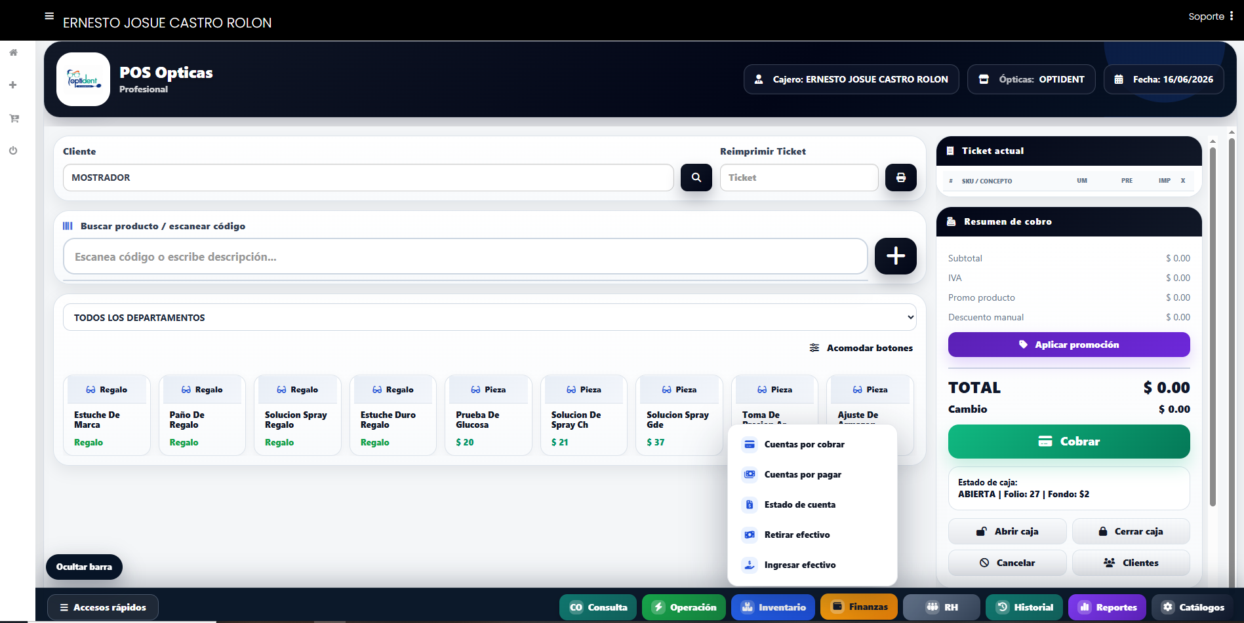Open Accesos rápidos menu
Image resolution: width=1244 pixels, height=623 pixels.
[x=103, y=607]
